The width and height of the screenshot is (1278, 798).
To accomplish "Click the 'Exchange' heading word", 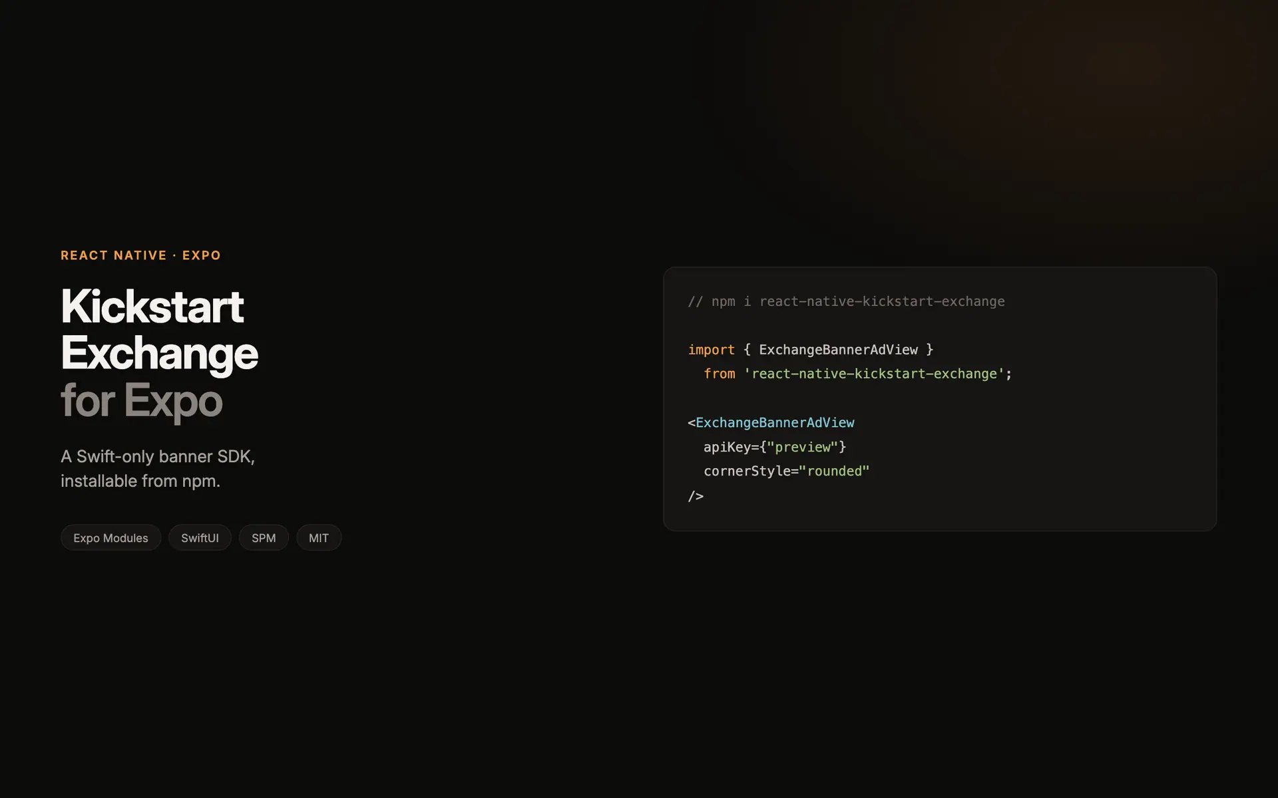I will pyautogui.click(x=159, y=354).
